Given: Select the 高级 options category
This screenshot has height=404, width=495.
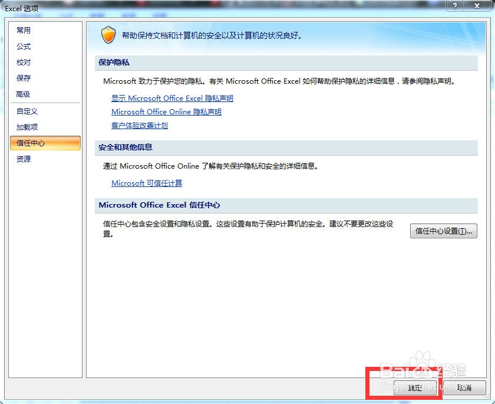Looking at the screenshot, I should (24, 94).
